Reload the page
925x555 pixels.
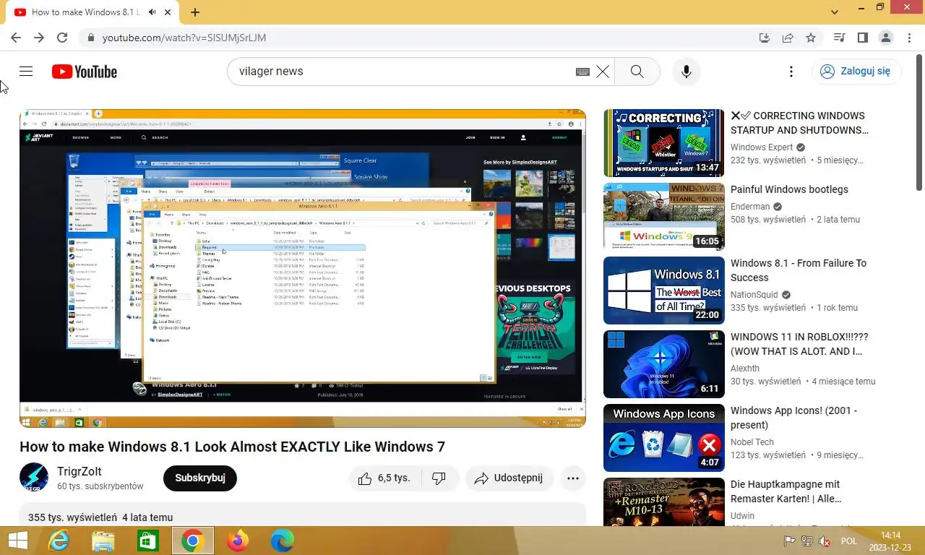62,38
